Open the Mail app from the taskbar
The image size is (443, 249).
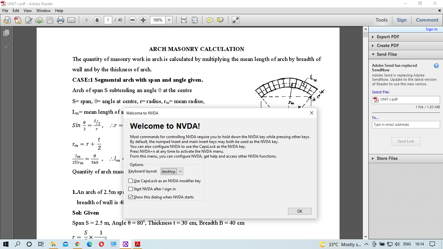click(x=66, y=244)
